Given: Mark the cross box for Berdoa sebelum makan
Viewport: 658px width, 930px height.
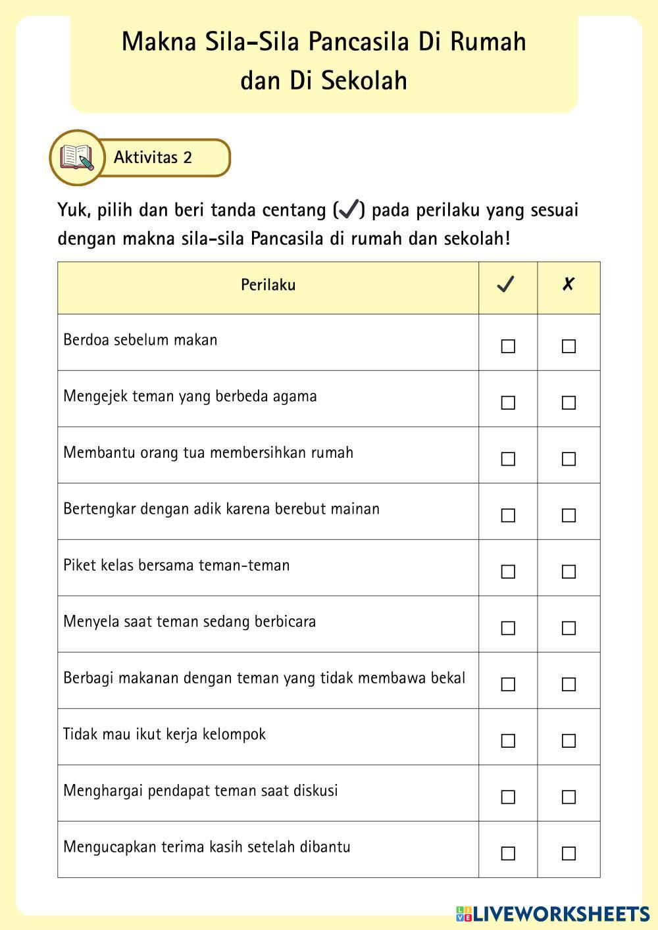Looking at the screenshot, I should point(569,346).
